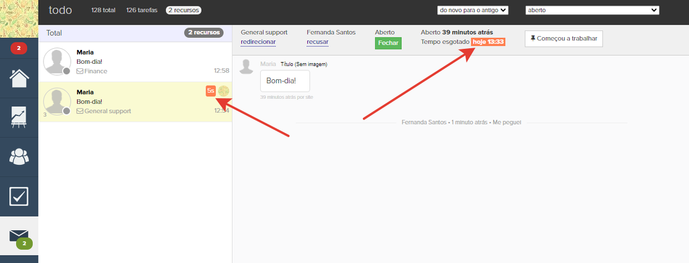Open the mail envelope sidebar icon
The height and width of the screenshot is (263, 689).
(19, 236)
